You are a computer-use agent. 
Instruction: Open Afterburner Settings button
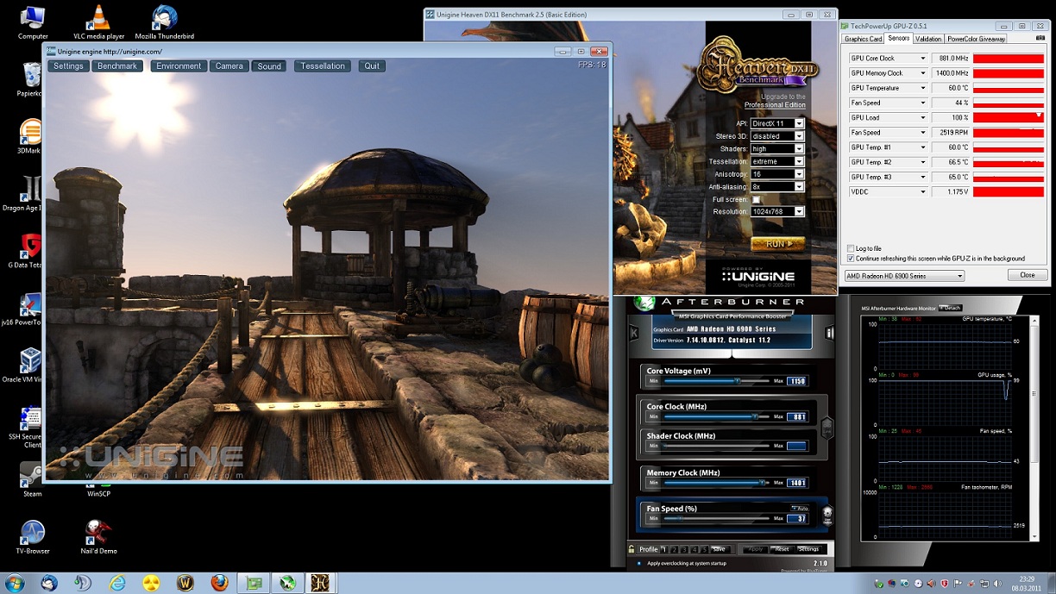click(x=808, y=549)
